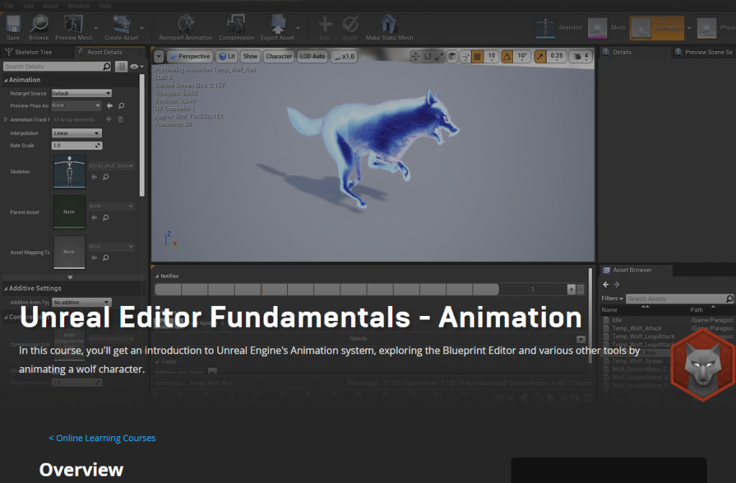Screen dimensions: 736x483
Task: Click the Notifies timeline track bar
Action: pyautogui.click(x=326, y=289)
